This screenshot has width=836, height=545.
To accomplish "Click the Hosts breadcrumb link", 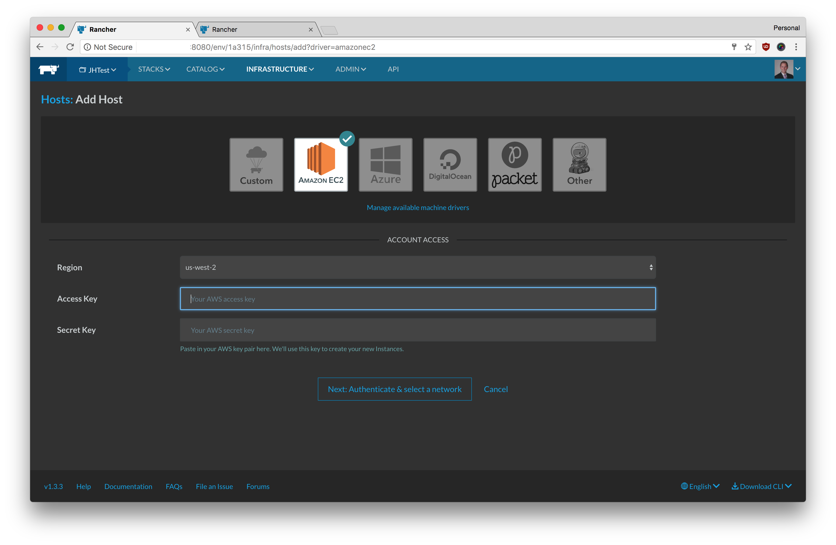I will click(x=57, y=99).
